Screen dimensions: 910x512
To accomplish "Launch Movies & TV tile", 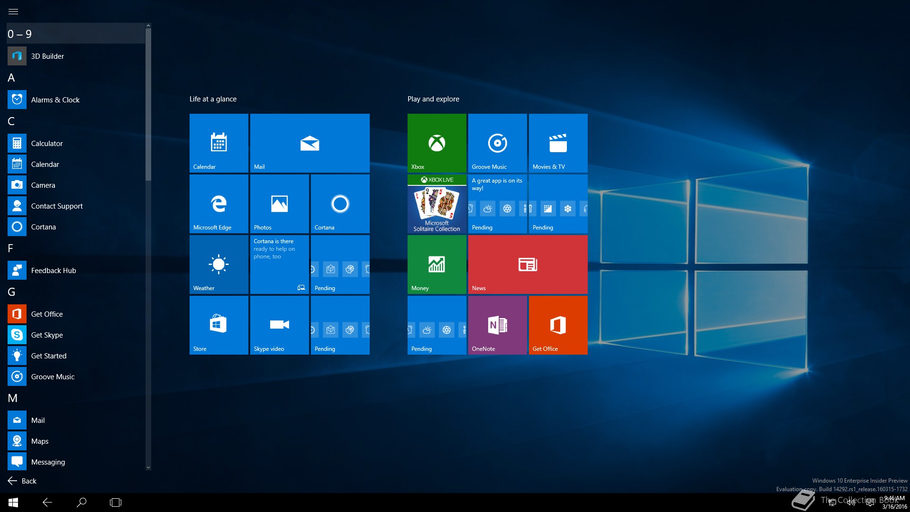I will pyautogui.click(x=558, y=143).
